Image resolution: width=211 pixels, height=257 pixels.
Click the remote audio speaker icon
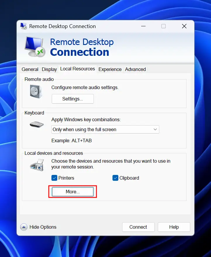pos(36,91)
